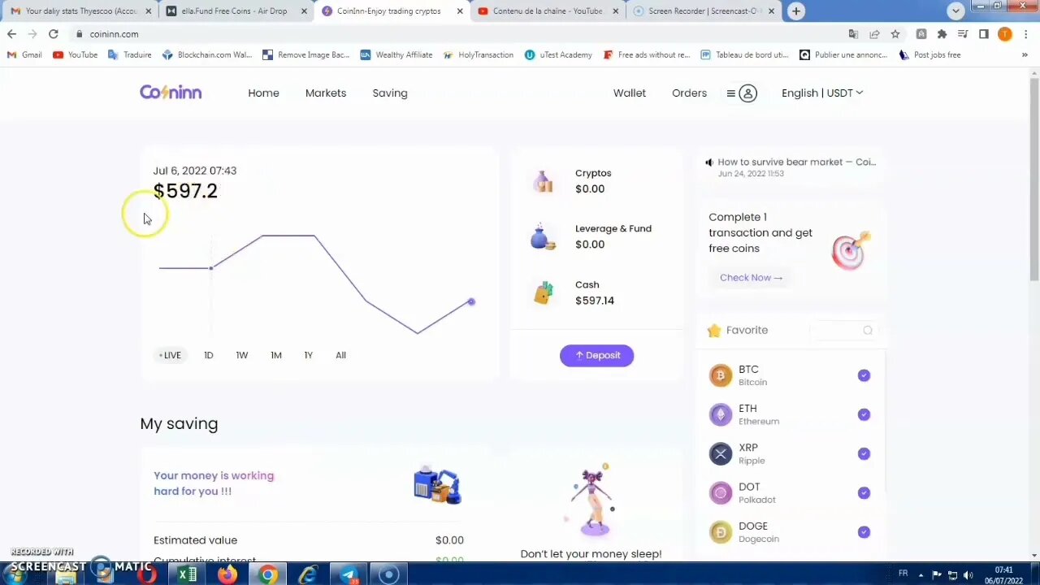
Task: Open the hamburger menu beside the profile icon
Action: coord(730,93)
